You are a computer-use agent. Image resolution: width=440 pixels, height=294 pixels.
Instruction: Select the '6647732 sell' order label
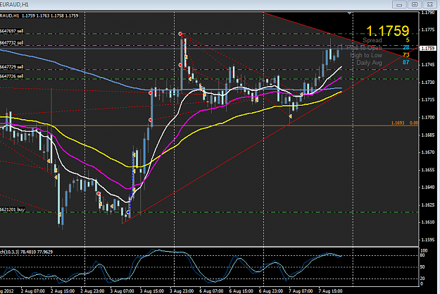[11, 43]
